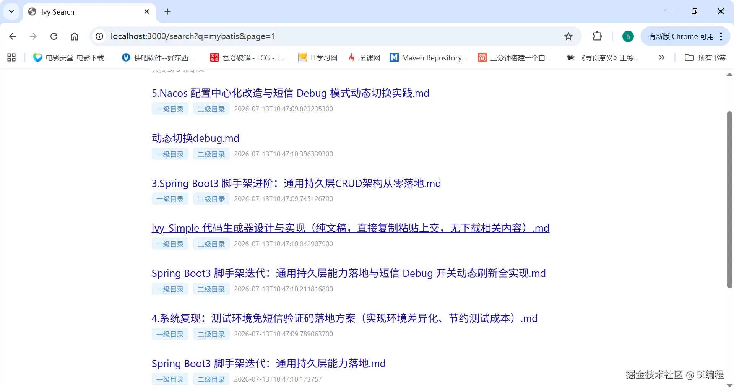Open the 3.Spring Boot3 脚手架进阶 result
The height and width of the screenshot is (390, 734).
click(x=296, y=184)
